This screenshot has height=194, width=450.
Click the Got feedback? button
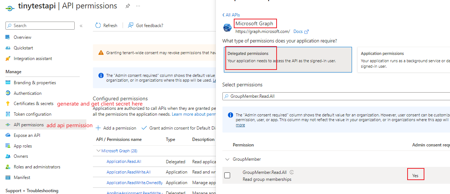(146, 26)
